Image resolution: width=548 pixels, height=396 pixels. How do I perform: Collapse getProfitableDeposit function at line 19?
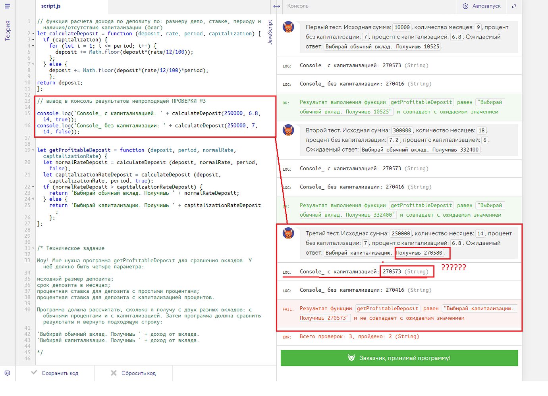pos(33,150)
